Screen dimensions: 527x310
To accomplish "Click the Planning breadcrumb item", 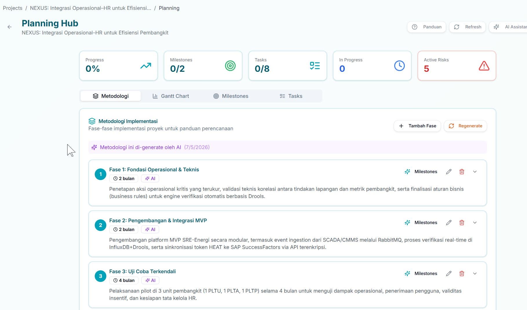I will coord(169,8).
